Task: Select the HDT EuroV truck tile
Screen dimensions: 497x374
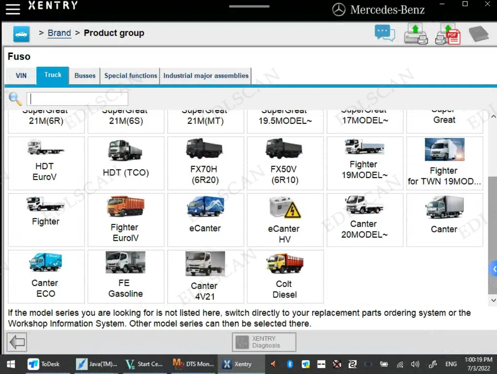Action: click(x=46, y=164)
